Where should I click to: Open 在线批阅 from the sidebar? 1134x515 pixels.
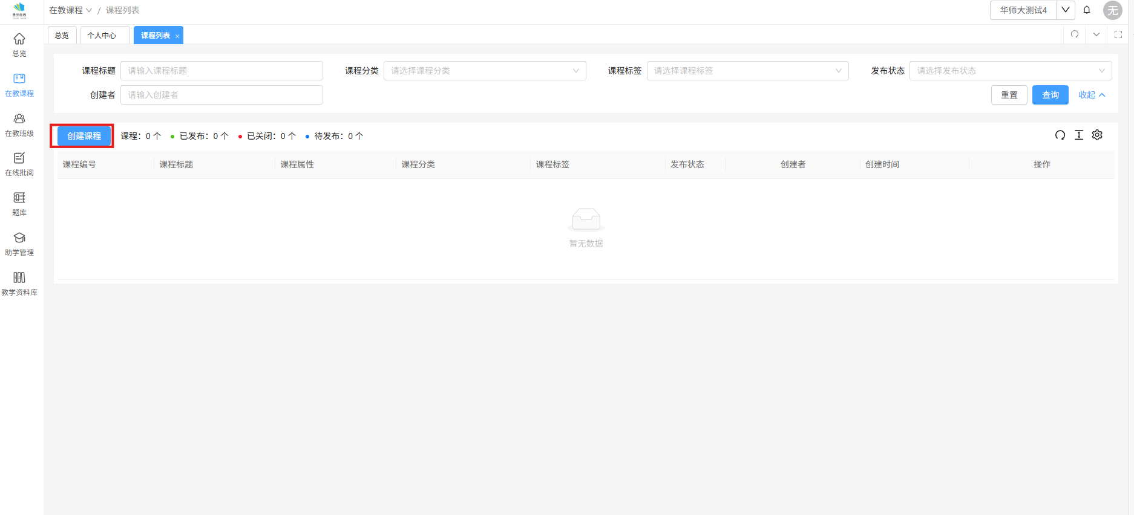coord(19,164)
